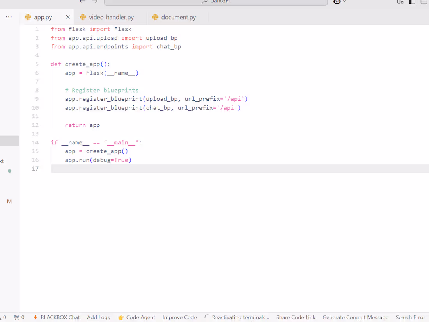This screenshot has width=429, height=322.
Task: Click Generate Commit Message in status bar
Action: [x=355, y=317]
